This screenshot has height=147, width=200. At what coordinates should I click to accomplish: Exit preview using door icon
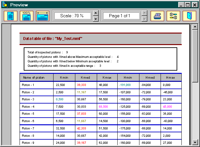(x=189, y=16)
